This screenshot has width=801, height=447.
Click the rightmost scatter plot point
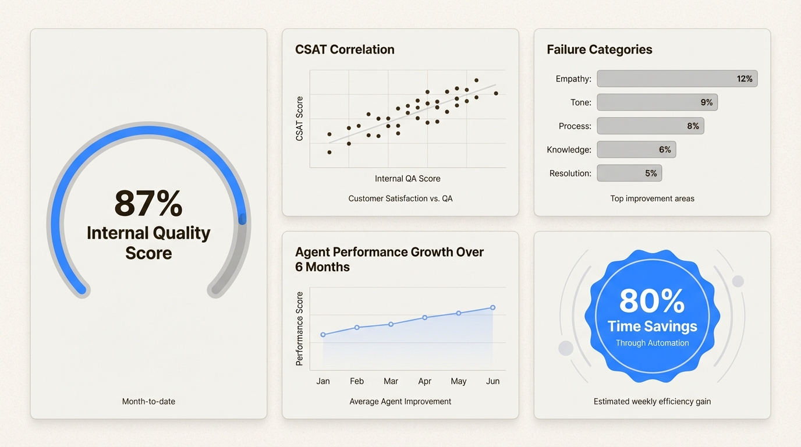pyautogui.click(x=496, y=93)
